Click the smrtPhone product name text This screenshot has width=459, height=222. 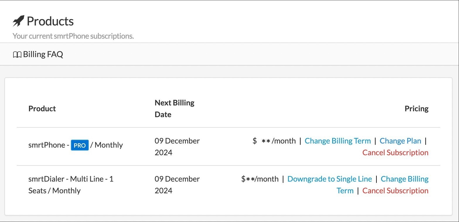coord(47,145)
